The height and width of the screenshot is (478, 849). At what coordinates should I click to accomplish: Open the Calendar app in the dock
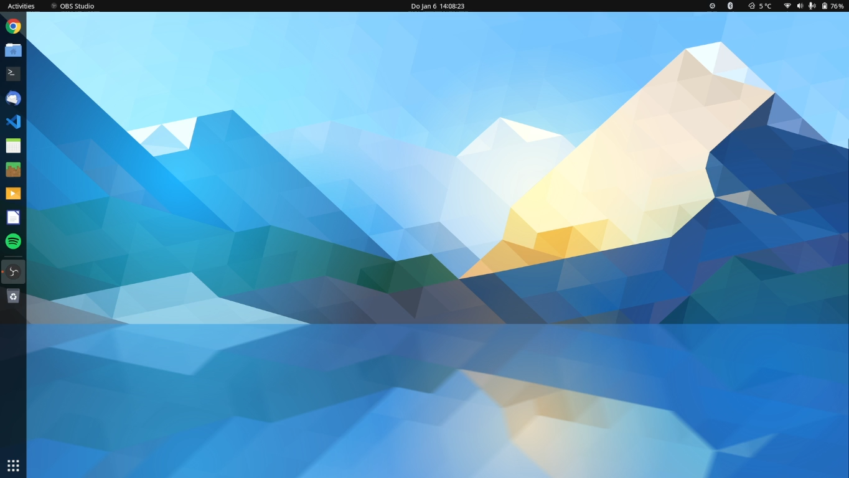click(13, 146)
